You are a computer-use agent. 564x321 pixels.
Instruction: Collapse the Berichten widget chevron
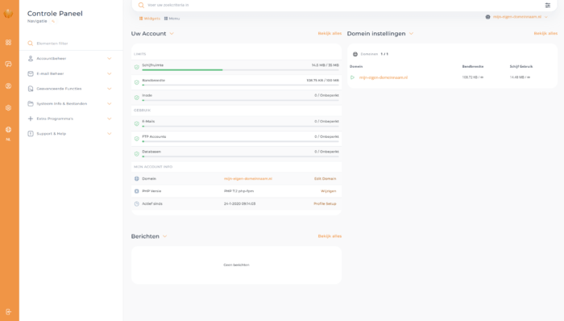click(164, 236)
